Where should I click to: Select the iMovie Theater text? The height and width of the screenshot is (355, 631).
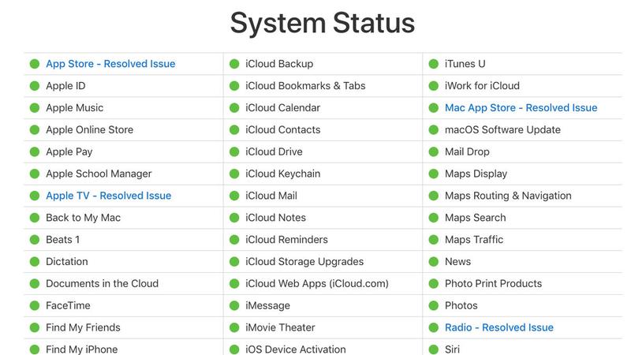(x=280, y=327)
